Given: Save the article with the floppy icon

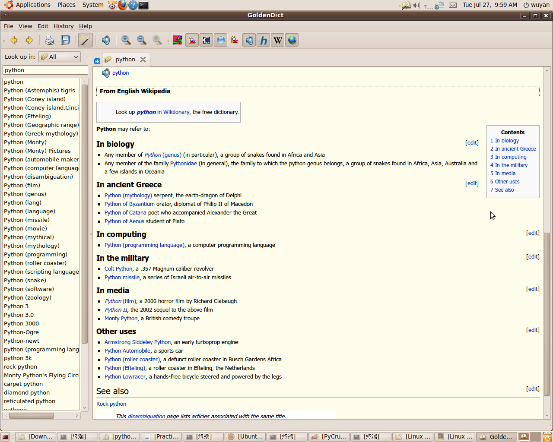Looking at the screenshot, I should 65,40.
